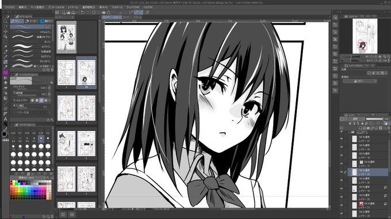Click Navigator zoom in button
The width and height of the screenshot is (391, 219).
click(376, 57)
